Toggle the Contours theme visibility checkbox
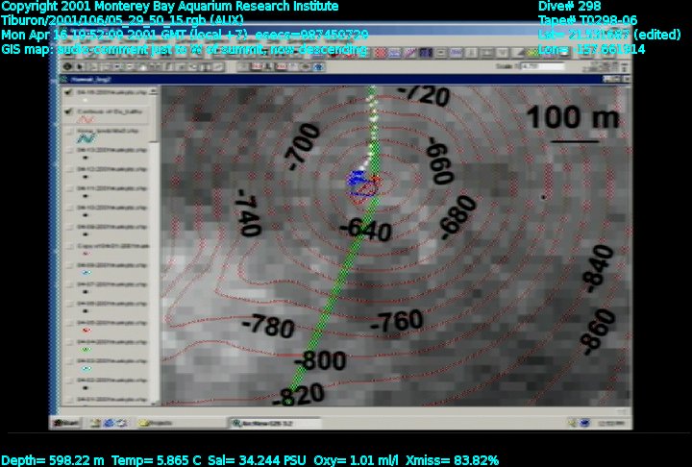692x467 pixels. click(x=69, y=111)
